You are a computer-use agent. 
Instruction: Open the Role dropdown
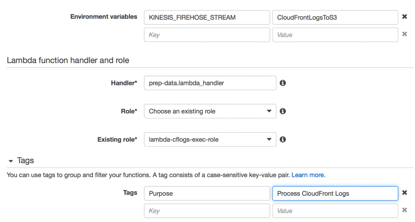(x=210, y=111)
